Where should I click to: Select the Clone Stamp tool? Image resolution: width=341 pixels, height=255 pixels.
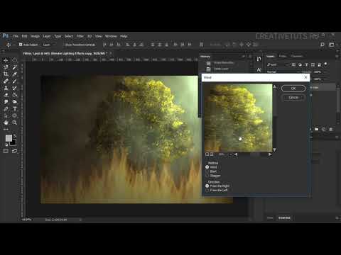pyautogui.click(x=6, y=88)
